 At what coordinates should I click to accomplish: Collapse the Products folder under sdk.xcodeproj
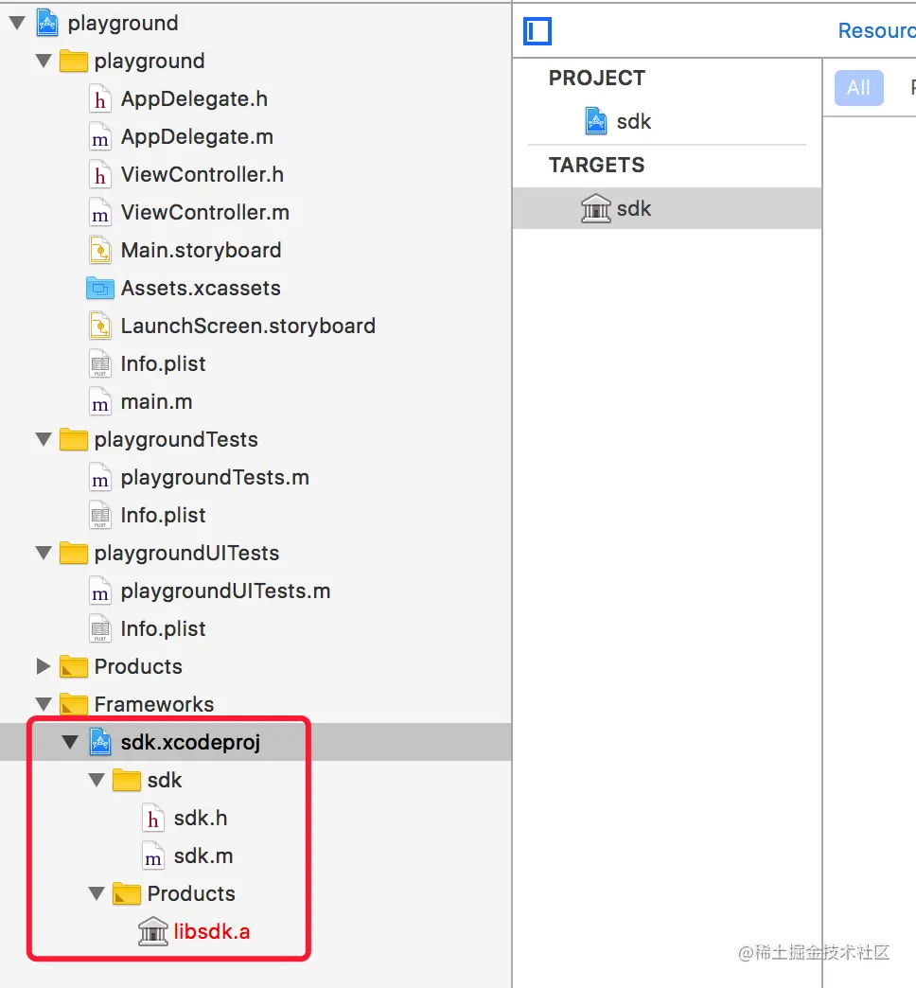pos(97,893)
